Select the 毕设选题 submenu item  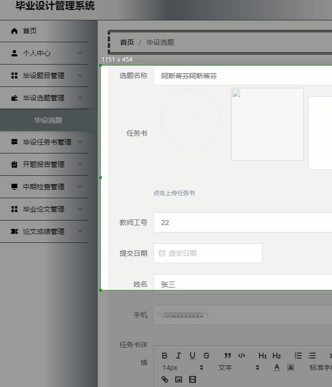(48, 120)
